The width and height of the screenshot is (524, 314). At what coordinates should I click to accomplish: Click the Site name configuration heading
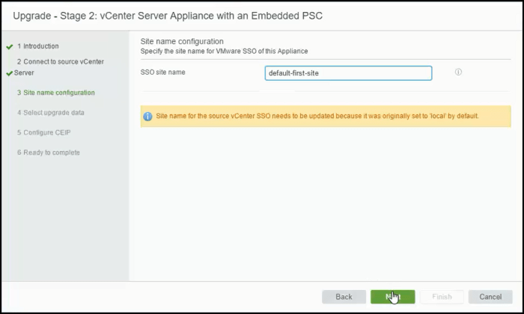tap(183, 41)
